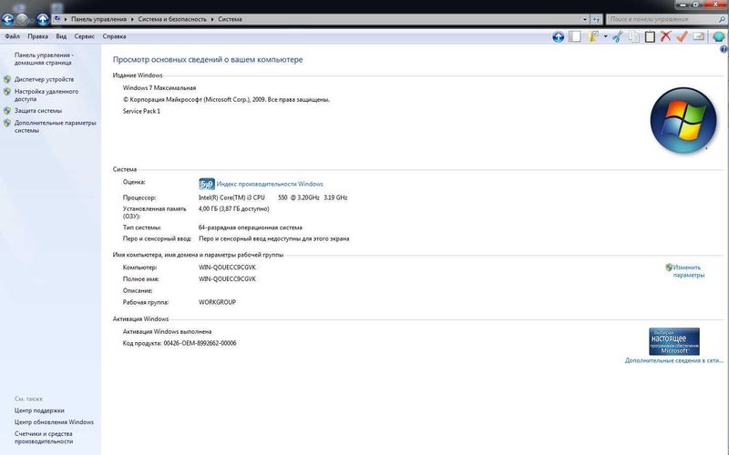Click the scissors Cut toolbar icon
Screen dimensions: 729x455
click(x=618, y=36)
